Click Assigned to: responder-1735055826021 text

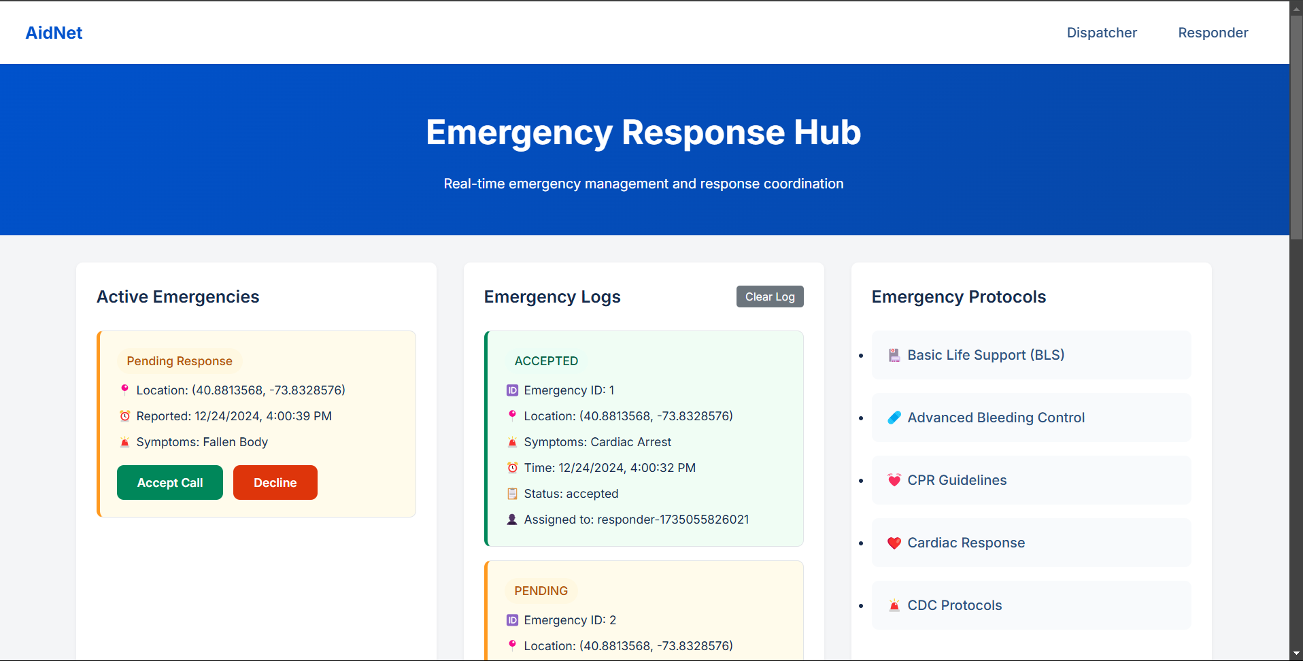tap(636, 520)
